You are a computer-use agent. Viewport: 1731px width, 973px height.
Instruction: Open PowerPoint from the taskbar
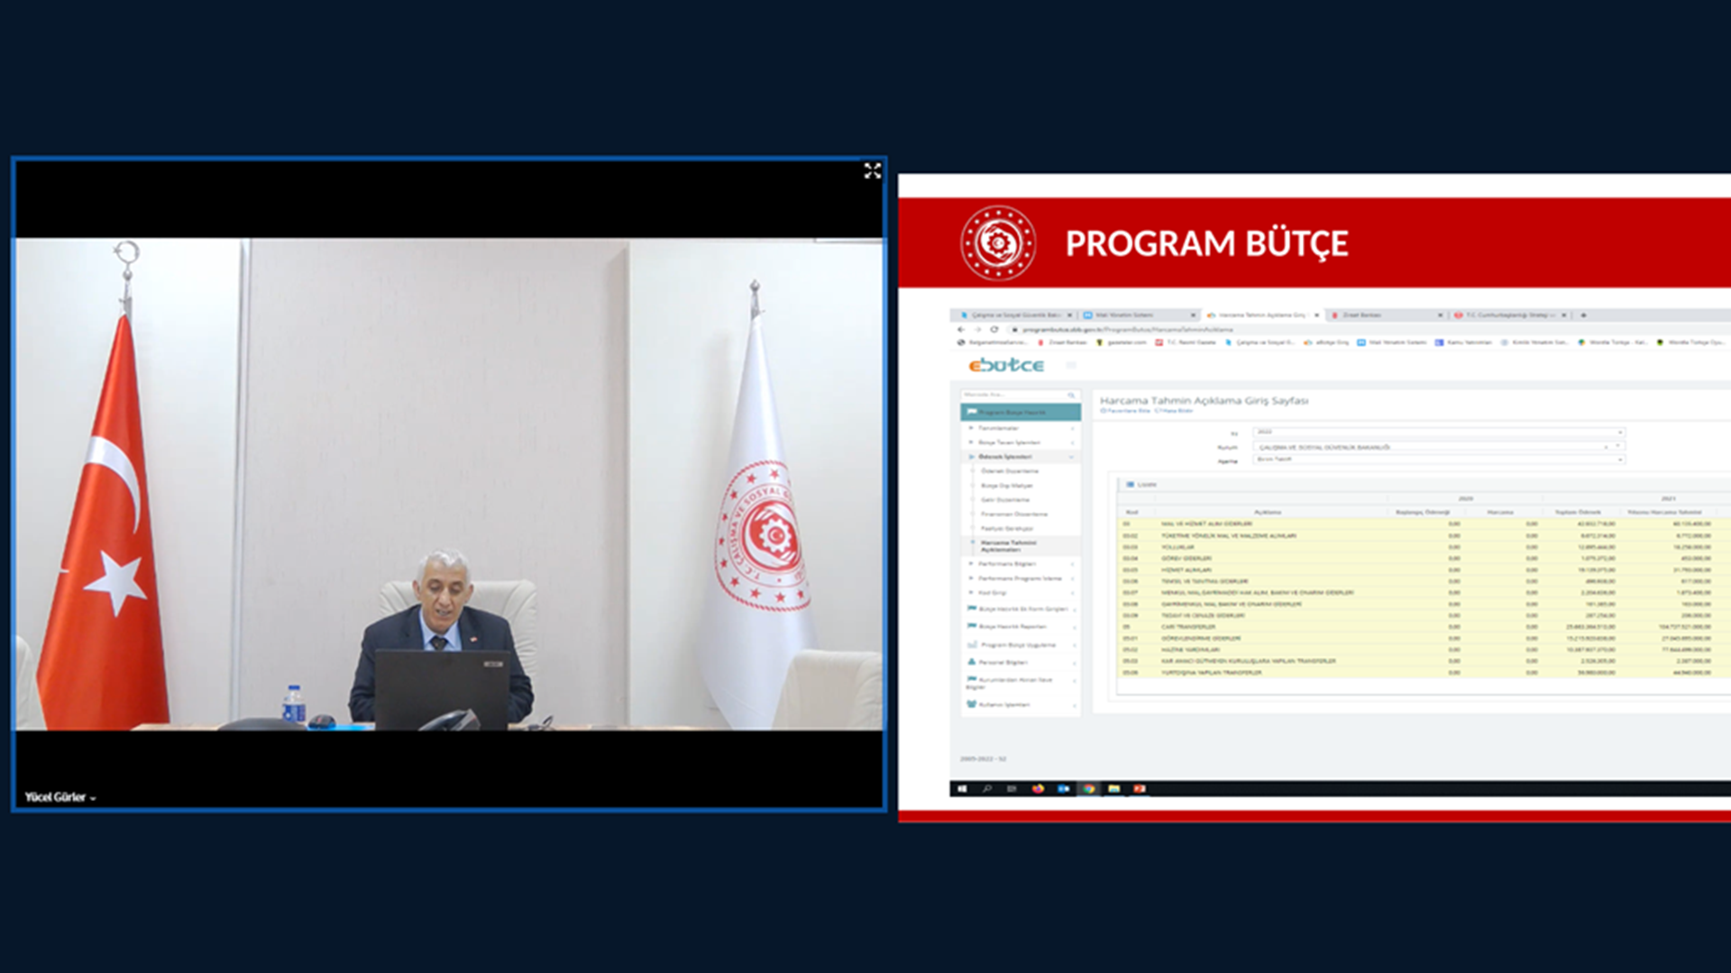(x=1140, y=788)
